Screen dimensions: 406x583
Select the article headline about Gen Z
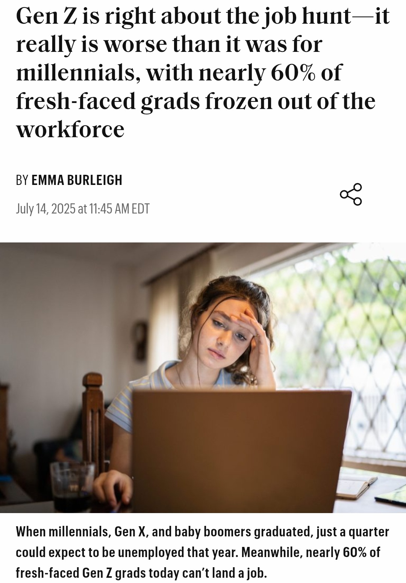[203, 73]
